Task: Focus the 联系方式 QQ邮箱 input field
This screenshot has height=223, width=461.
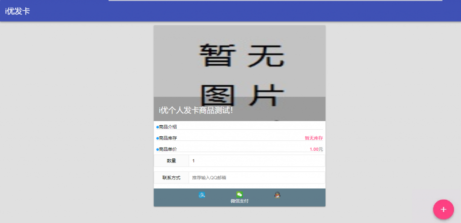Action: 256,178
